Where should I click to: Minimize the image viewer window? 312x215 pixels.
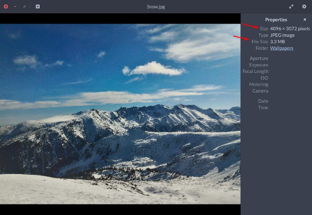[15, 7]
